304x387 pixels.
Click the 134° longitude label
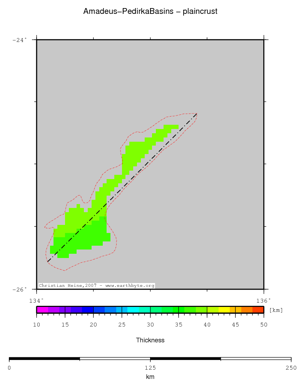tap(37, 300)
